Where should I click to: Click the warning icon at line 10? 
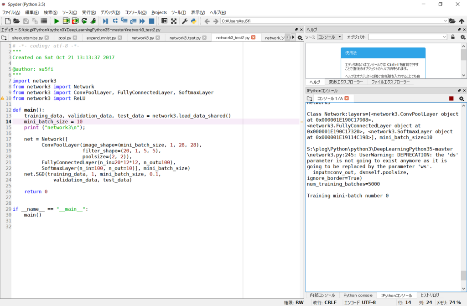[2, 98]
